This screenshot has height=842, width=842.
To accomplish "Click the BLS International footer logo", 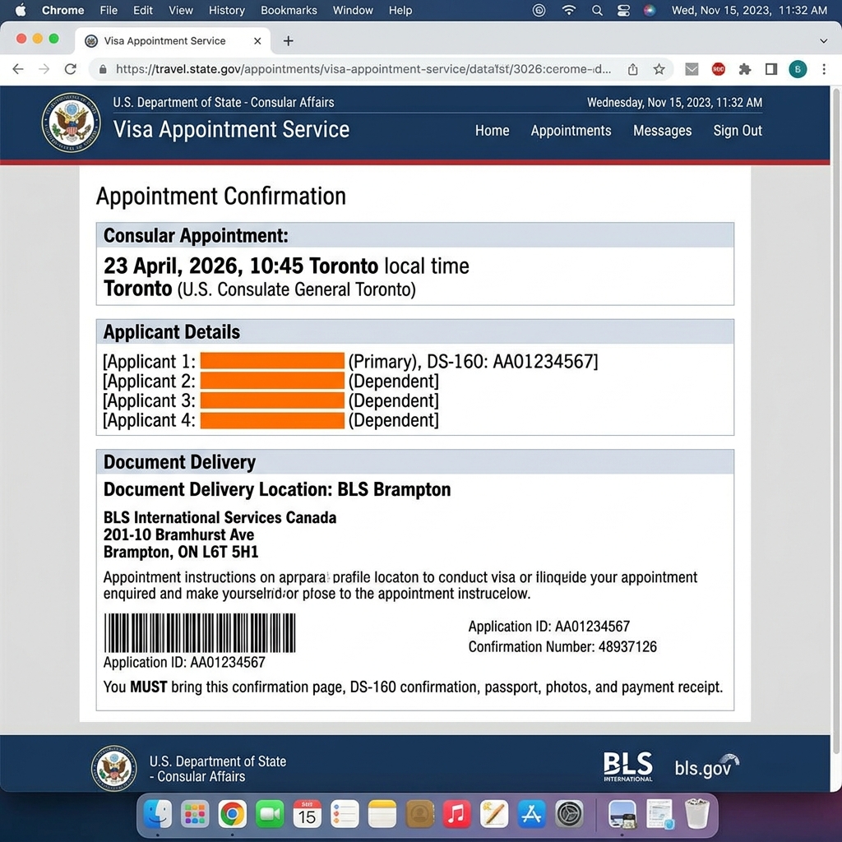I will coord(627,766).
